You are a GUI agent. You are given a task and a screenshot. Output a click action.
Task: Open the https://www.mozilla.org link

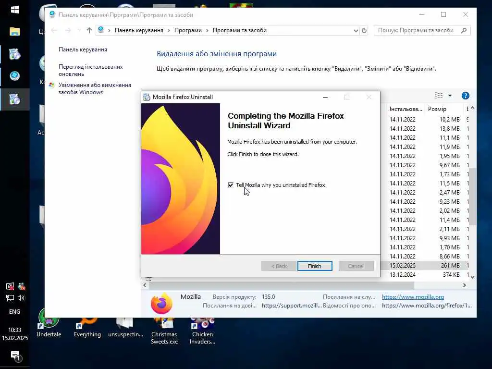[x=413, y=297]
